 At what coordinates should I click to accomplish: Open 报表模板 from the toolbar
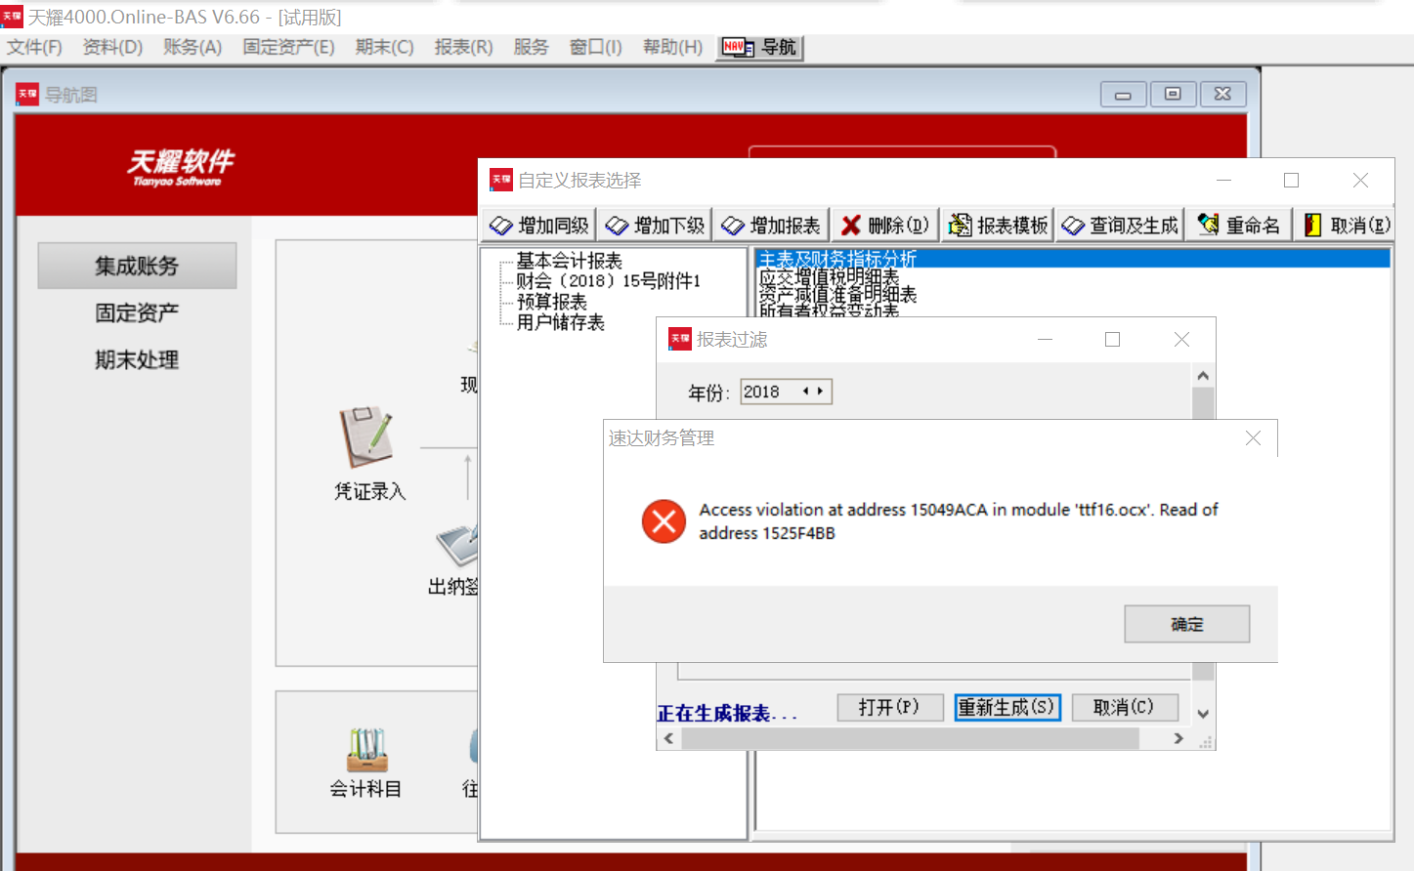pos(998,226)
